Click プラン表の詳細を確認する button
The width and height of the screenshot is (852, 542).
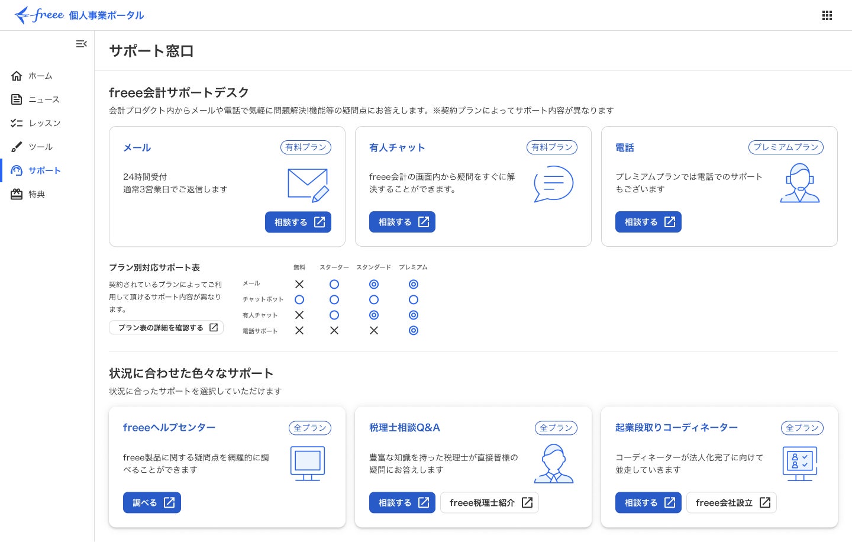pos(166,327)
